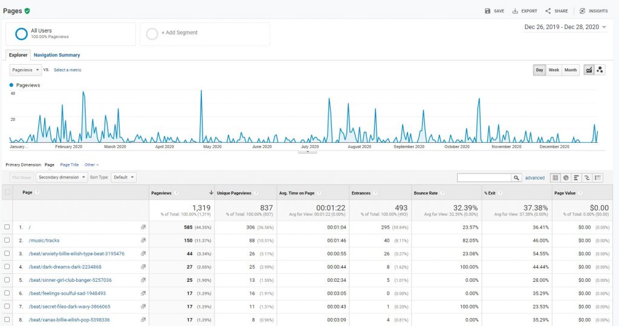Open the / page in new window icon
The height and width of the screenshot is (326, 619).
point(143,227)
